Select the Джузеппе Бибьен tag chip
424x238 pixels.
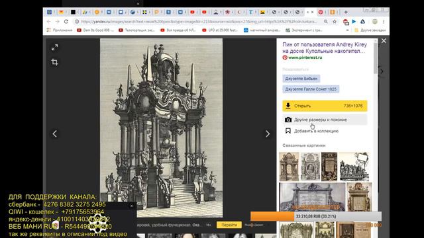click(x=301, y=79)
